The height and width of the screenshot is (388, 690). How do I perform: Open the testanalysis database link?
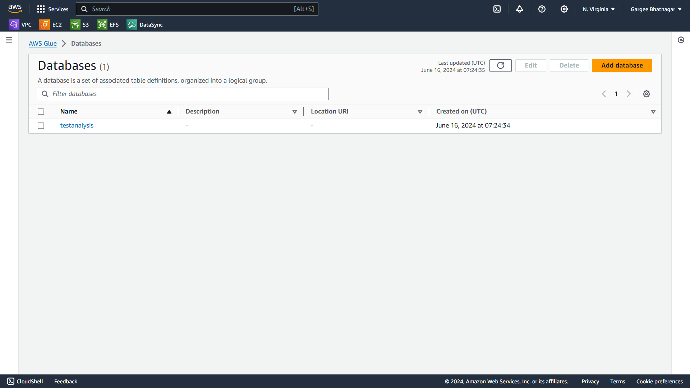[77, 125]
